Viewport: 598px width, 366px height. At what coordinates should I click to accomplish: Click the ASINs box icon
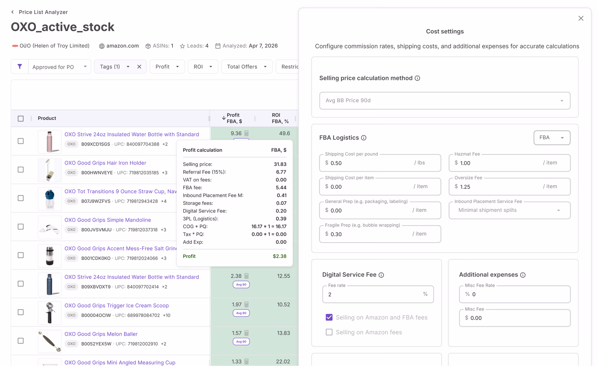tap(148, 46)
